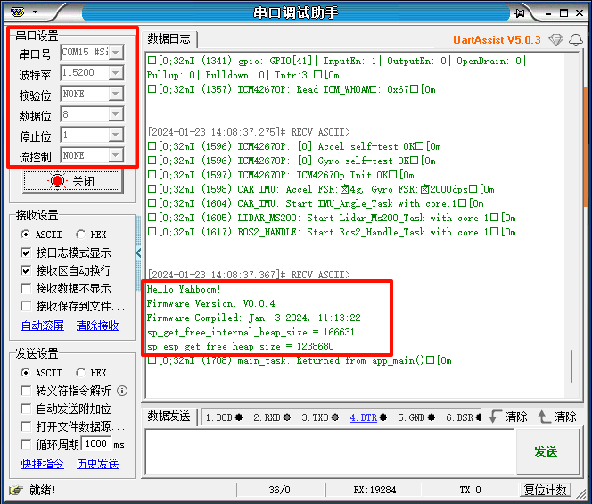Enable 循环周期 checkbox
The image size is (592, 504).
coord(27,444)
